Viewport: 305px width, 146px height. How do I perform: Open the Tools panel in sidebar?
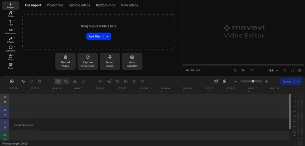tap(11, 66)
